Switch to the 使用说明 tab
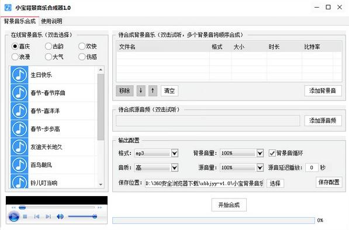This screenshot has height=230, width=349. [x=51, y=22]
